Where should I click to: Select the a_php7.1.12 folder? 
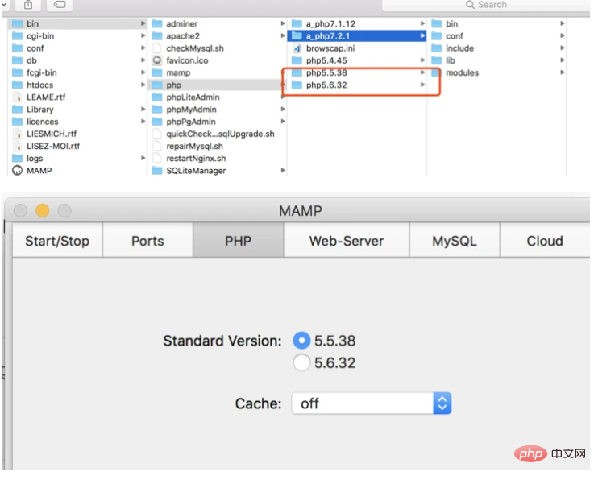coord(357,24)
